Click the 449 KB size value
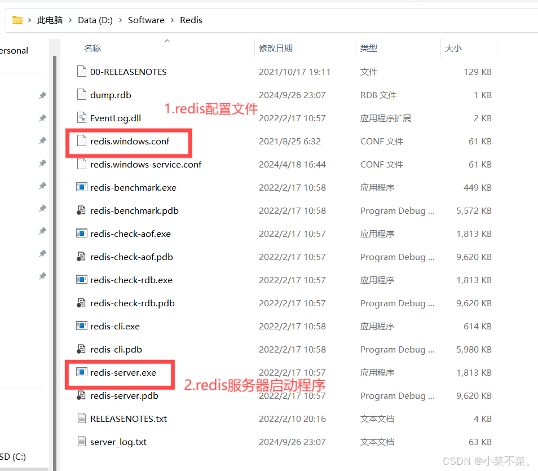 477,187
